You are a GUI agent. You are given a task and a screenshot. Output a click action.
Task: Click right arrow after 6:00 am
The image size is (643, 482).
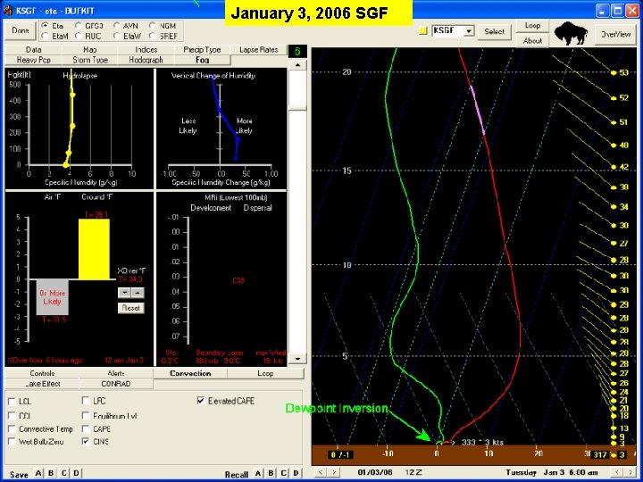click(x=630, y=472)
